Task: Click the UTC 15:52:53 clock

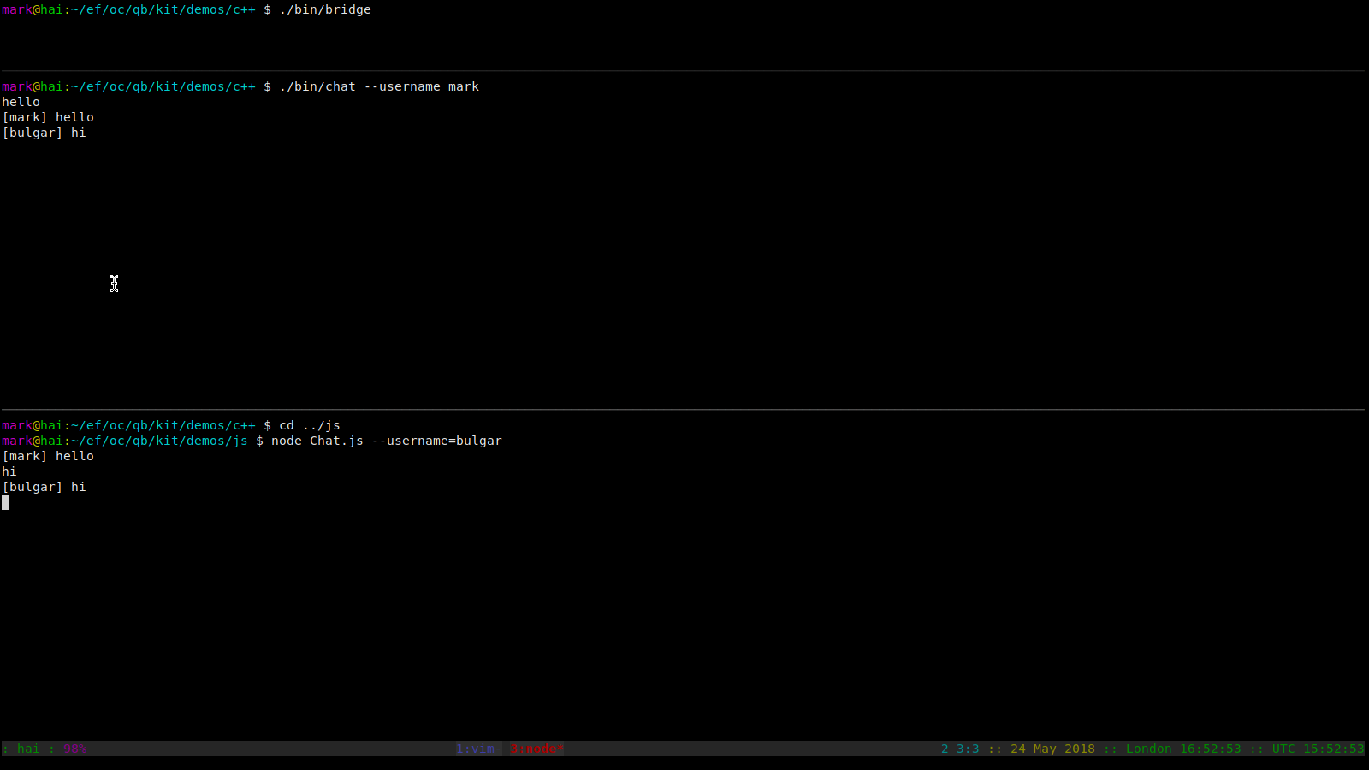Action: [x=1318, y=749]
